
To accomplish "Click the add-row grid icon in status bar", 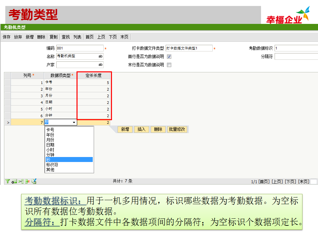I will tap(14, 181).
